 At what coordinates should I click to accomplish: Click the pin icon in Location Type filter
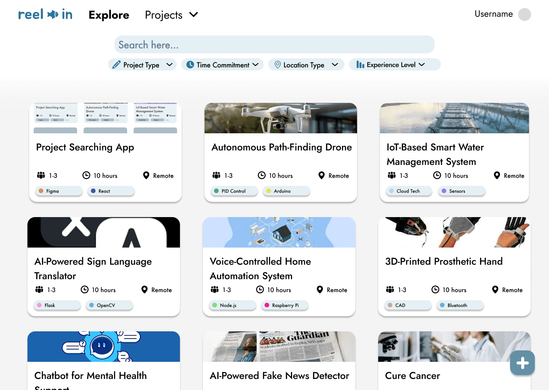[278, 65]
